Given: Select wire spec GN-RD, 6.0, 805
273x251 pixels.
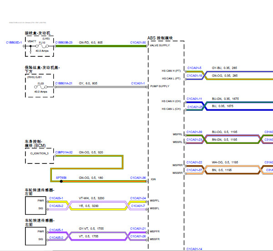Looking at the screenshot, I should click(x=91, y=43).
